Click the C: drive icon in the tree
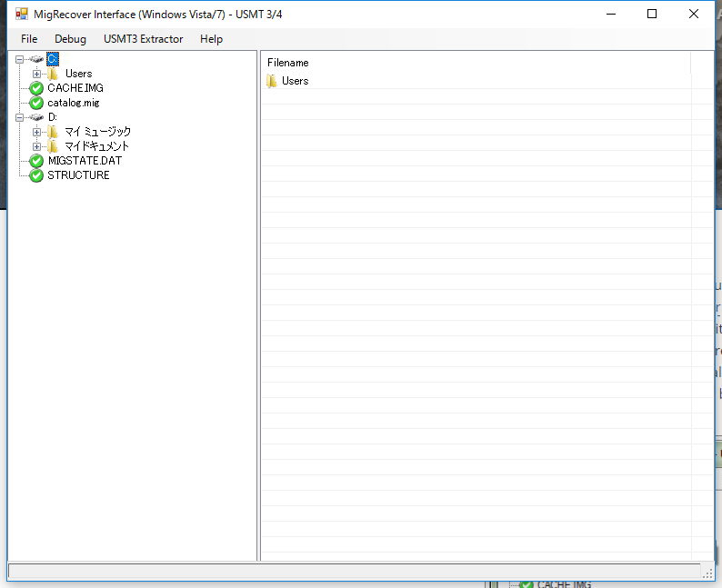 click(x=36, y=59)
